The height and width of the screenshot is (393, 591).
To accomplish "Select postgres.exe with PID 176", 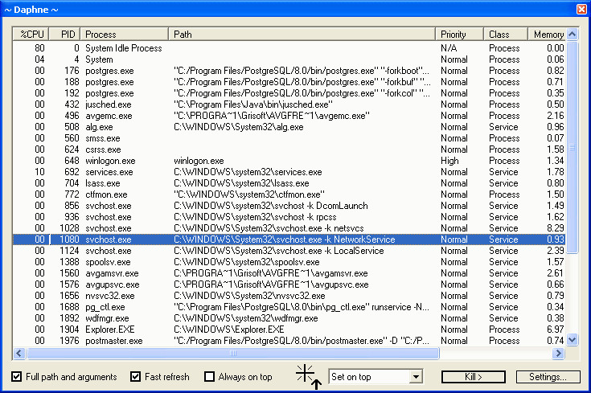I will coord(289,71).
